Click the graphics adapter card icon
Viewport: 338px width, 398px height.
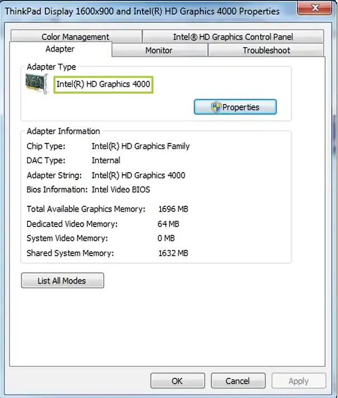click(37, 85)
